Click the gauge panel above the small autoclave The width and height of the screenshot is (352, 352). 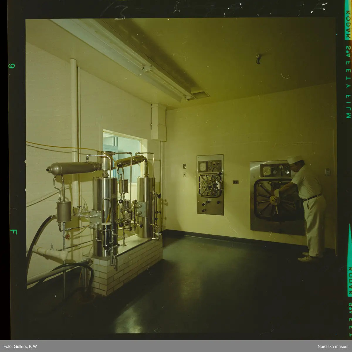[x=210, y=166]
